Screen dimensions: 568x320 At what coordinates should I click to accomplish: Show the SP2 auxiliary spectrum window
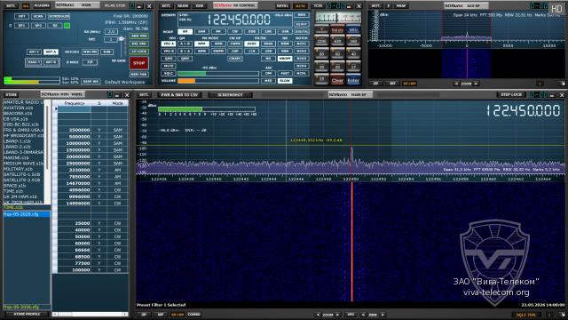(38, 26)
